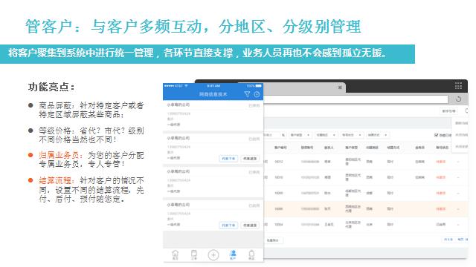The width and height of the screenshot is (476, 267).
Task: Click the teal banner text 将客户聚集到系统中
Action: point(198,53)
